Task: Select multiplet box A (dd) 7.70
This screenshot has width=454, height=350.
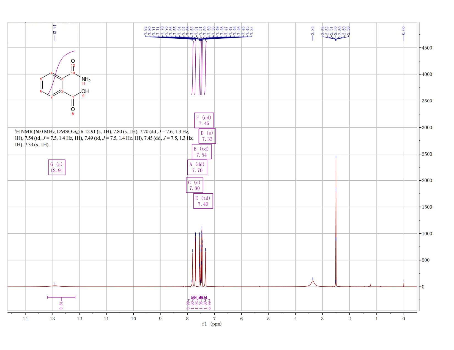Action: pos(197,167)
